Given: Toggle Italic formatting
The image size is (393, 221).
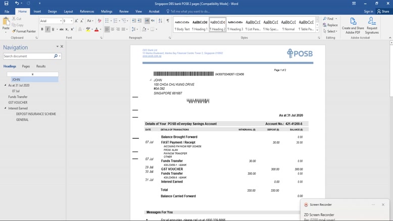Looking at the screenshot, I should [x=47, y=29].
